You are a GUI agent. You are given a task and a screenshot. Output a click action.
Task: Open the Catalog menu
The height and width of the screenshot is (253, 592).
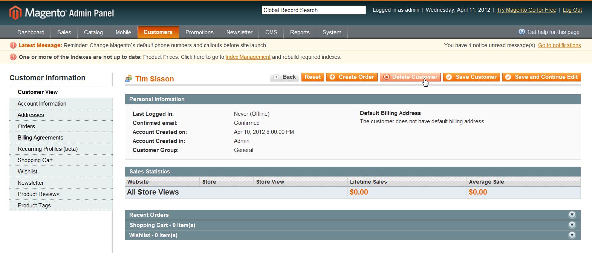(x=93, y=32)
